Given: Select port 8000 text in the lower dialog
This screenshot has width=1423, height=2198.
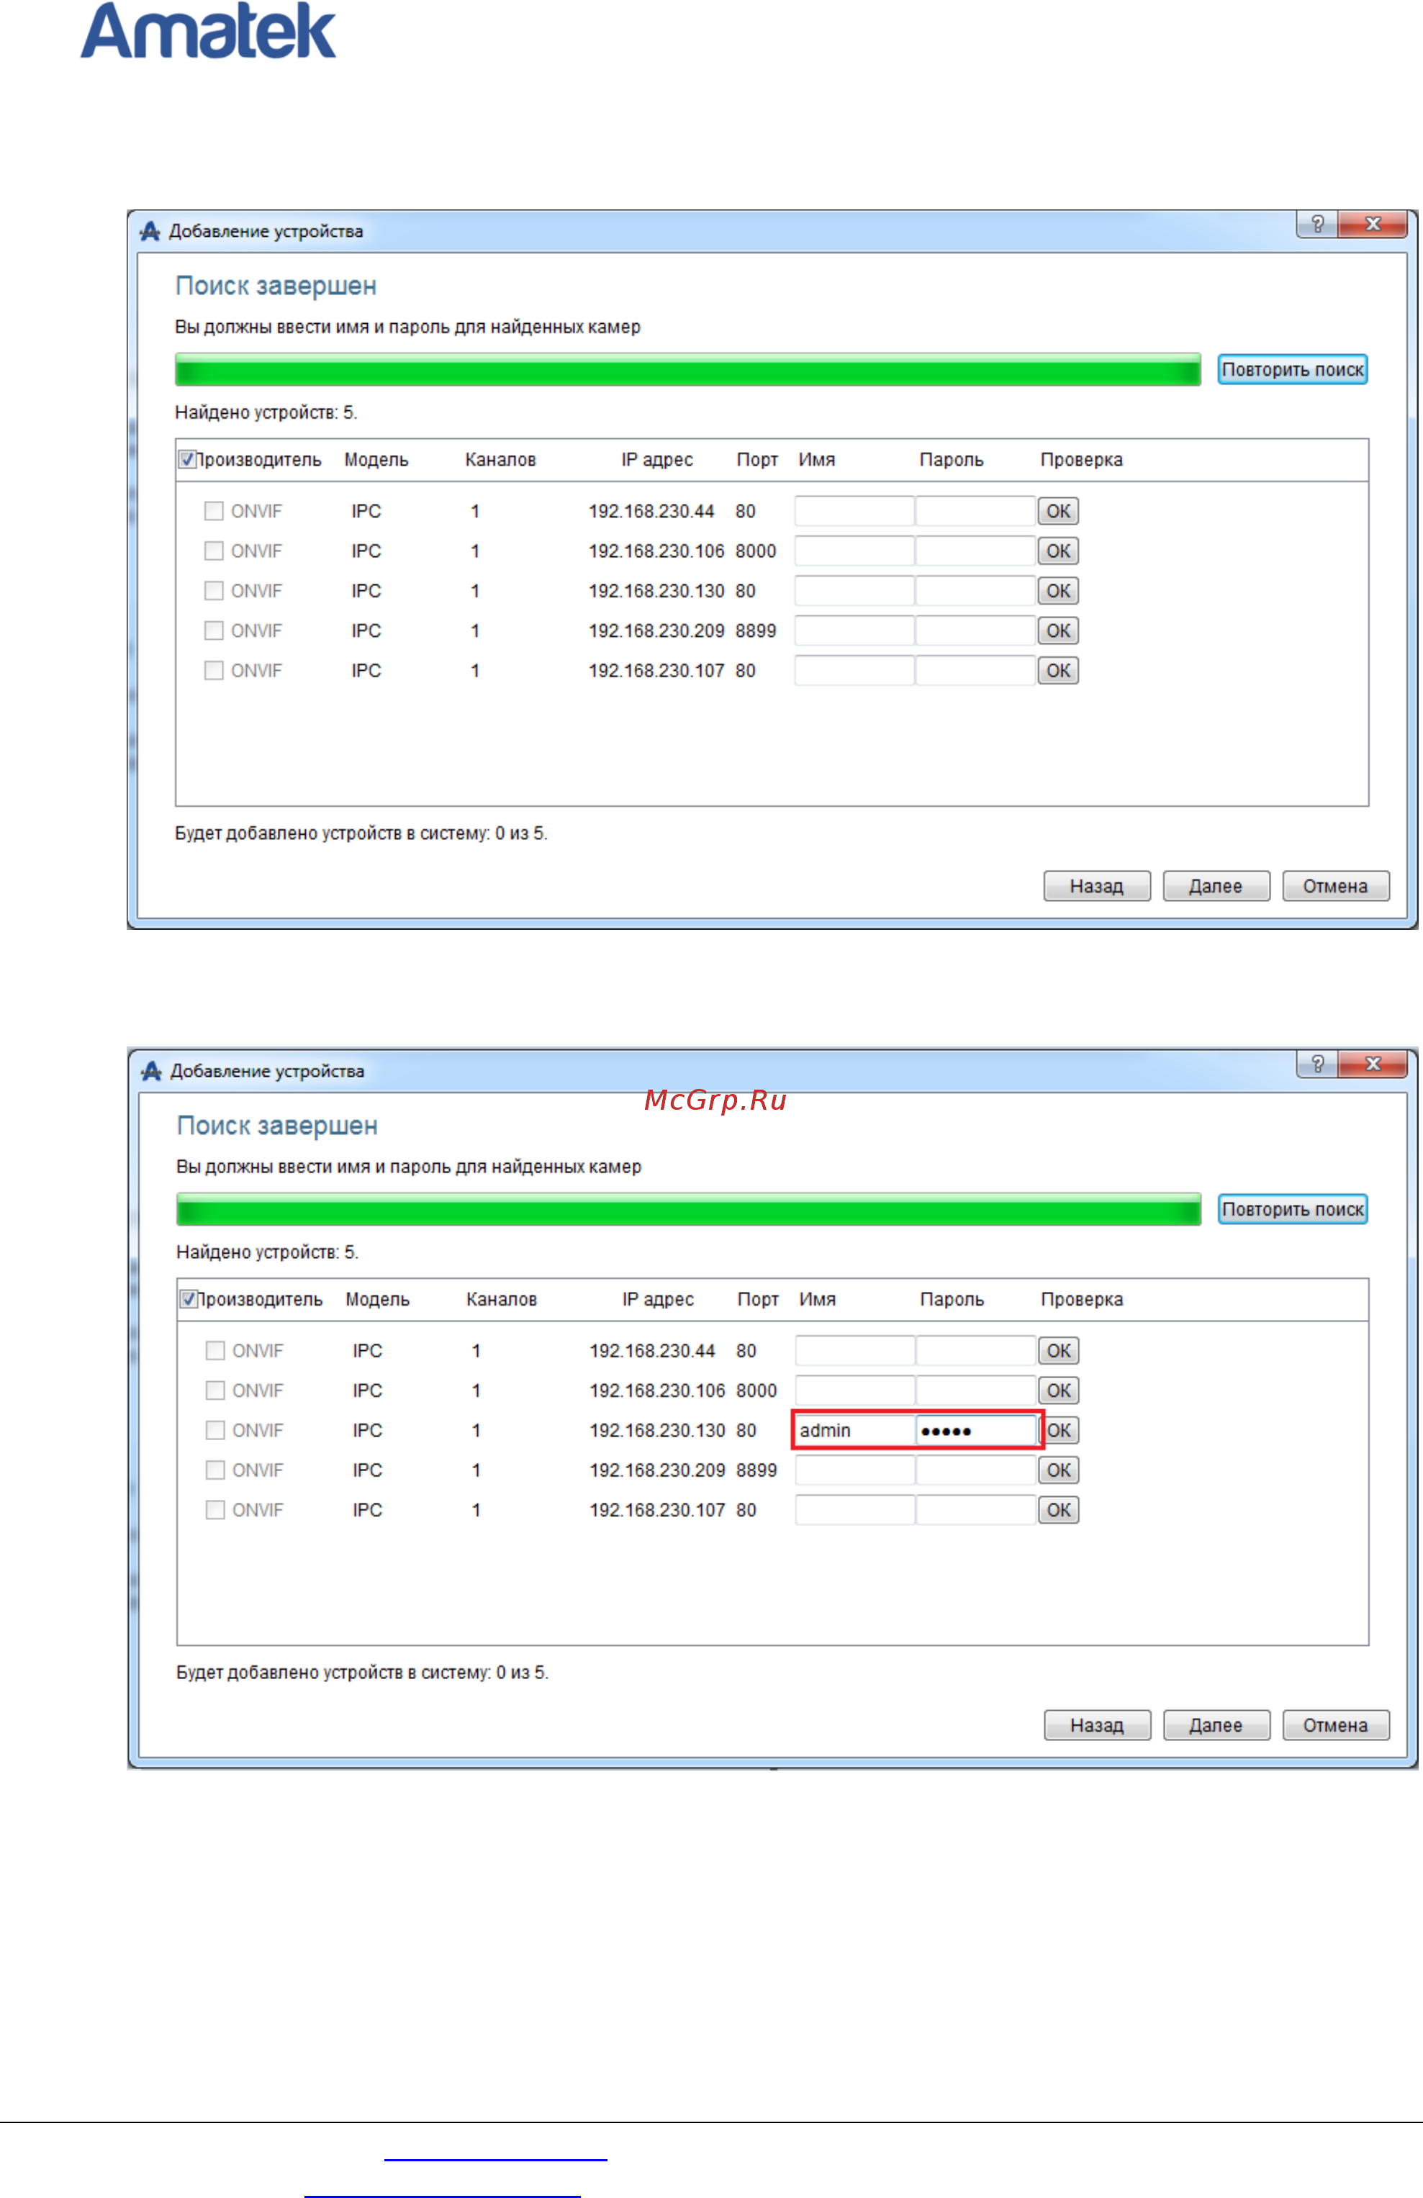Looking at the screenshot, I should 756,1390.
